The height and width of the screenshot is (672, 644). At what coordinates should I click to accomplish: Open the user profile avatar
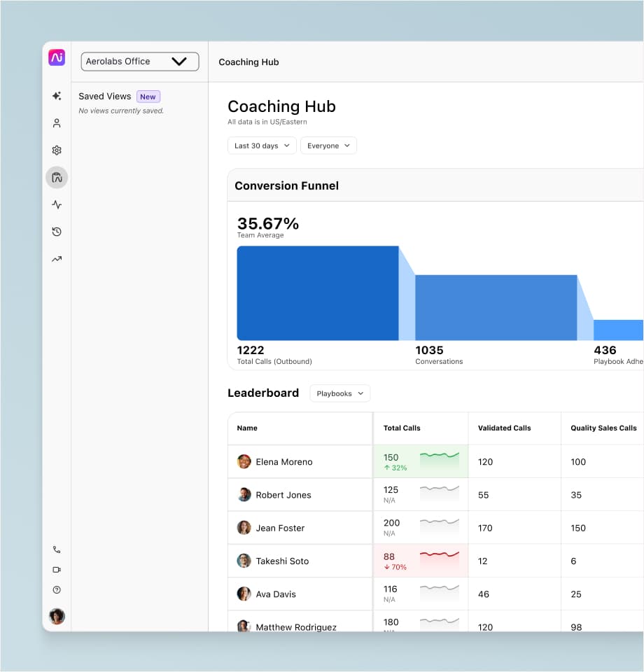pyautogui.click(x=57, y=616)
